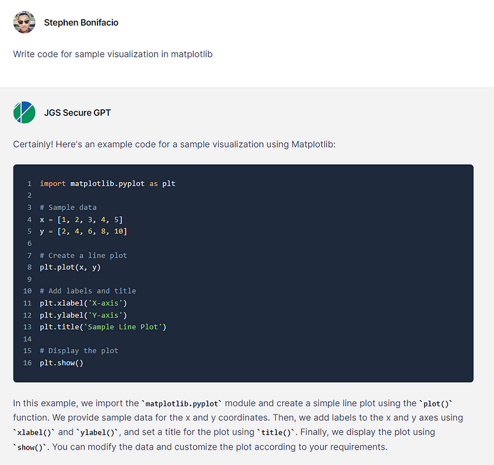Click the '# Display the plot' comment

coord(79,351)
